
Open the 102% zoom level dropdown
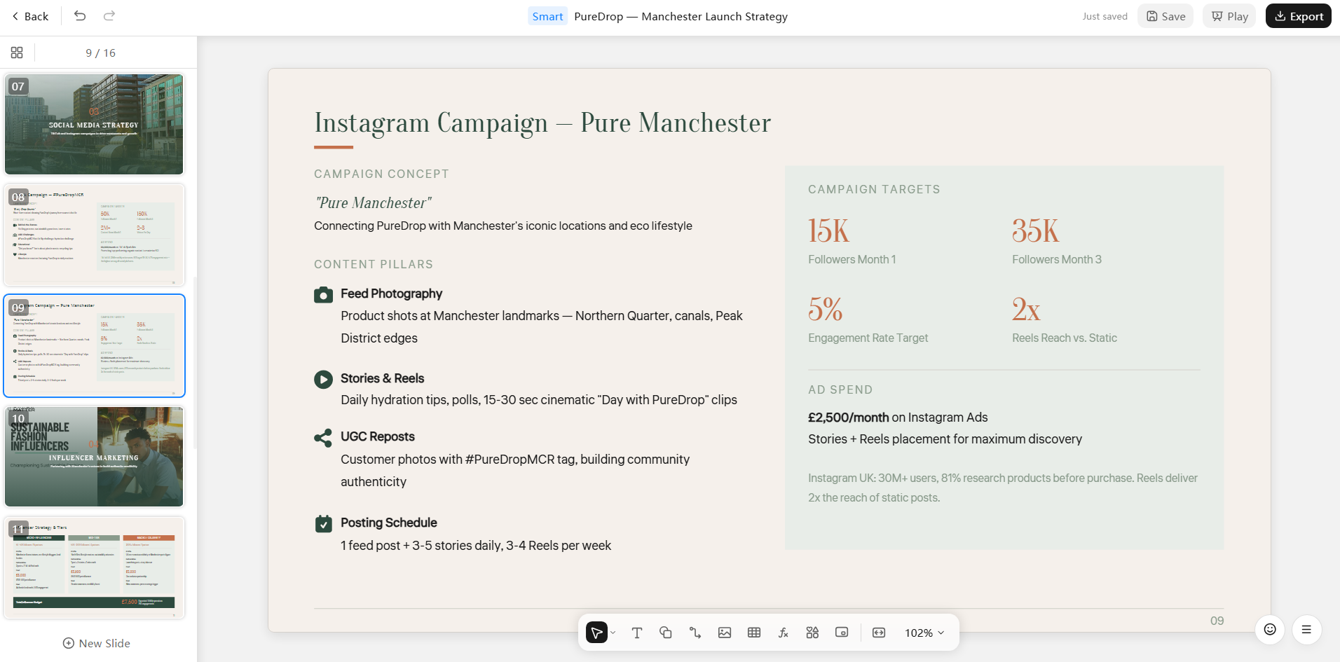coord(924,633)
